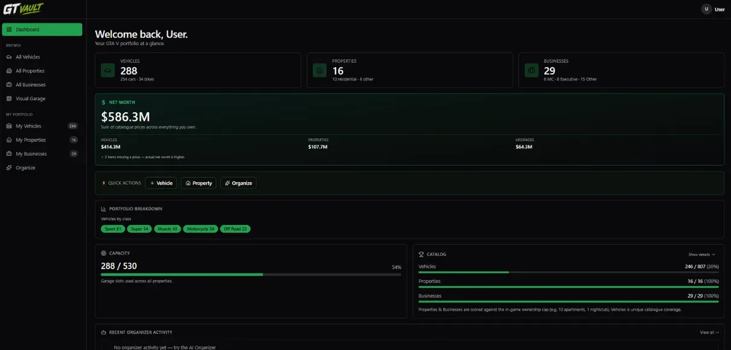Click the $64.3M upgrades value
This screenshot has height=350, width=731.
(524, 147)
